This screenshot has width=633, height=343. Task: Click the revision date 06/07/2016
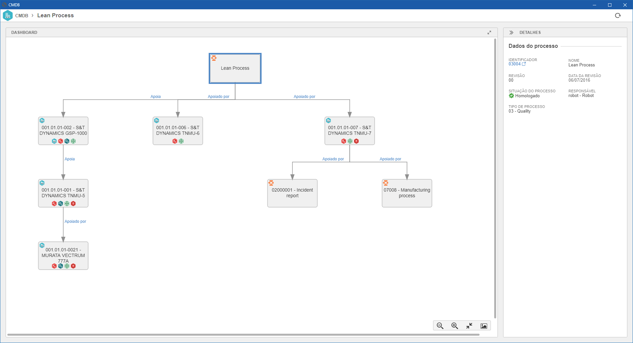[579, 80]
